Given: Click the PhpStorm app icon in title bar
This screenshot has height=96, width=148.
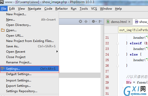Looking at the screenshot, I should 2,2.
